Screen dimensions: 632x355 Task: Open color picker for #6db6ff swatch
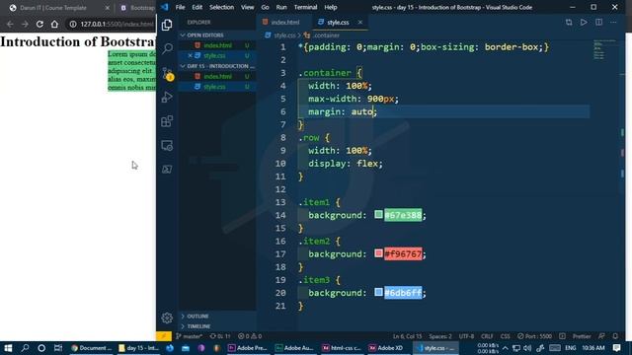378,292
